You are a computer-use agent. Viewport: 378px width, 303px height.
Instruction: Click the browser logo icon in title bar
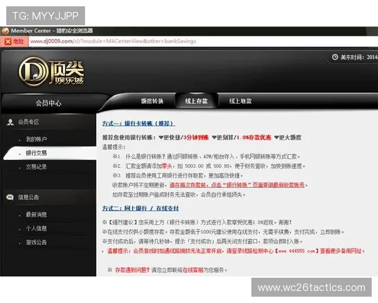click(5, 31)
